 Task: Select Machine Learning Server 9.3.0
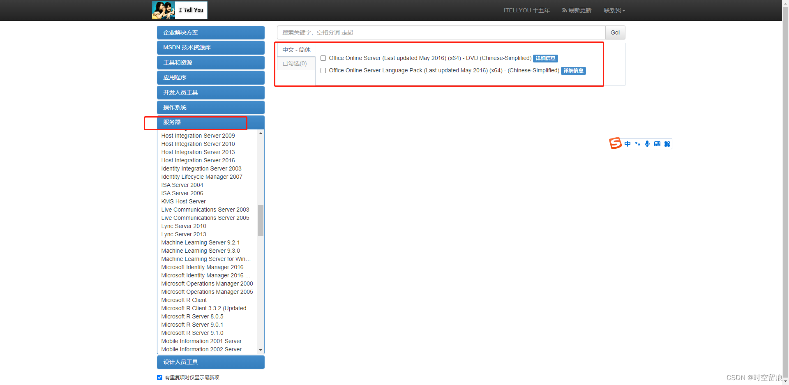click(x=201, y=251)
